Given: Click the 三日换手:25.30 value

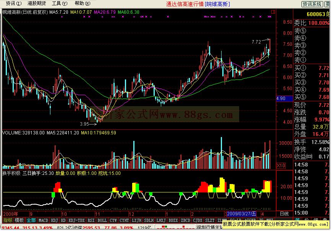Looking at the screenshot, I should click(x=38, y=173).
